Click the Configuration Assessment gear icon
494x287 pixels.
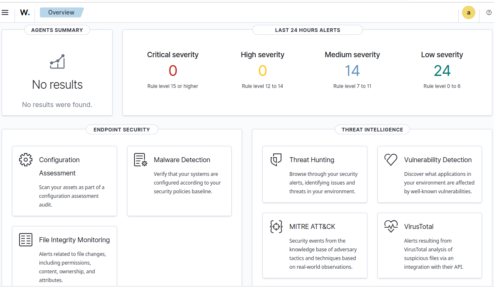[x=25, y=160]
